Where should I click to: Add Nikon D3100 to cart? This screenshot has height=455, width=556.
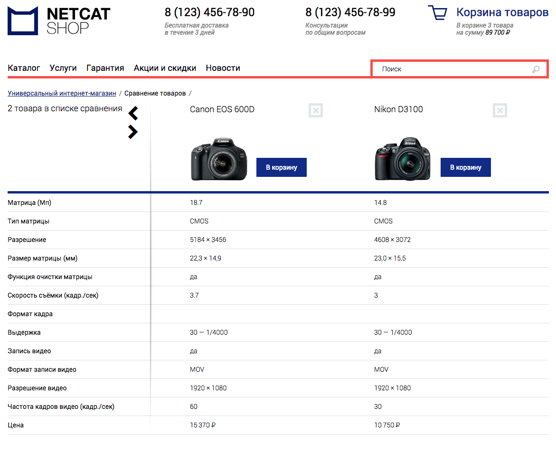[466, 167]
